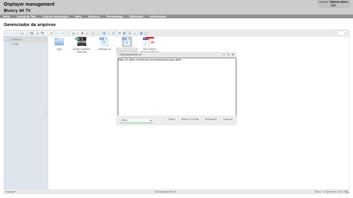Copy the selected file
The image size is (353, 198).
point(69,33)
